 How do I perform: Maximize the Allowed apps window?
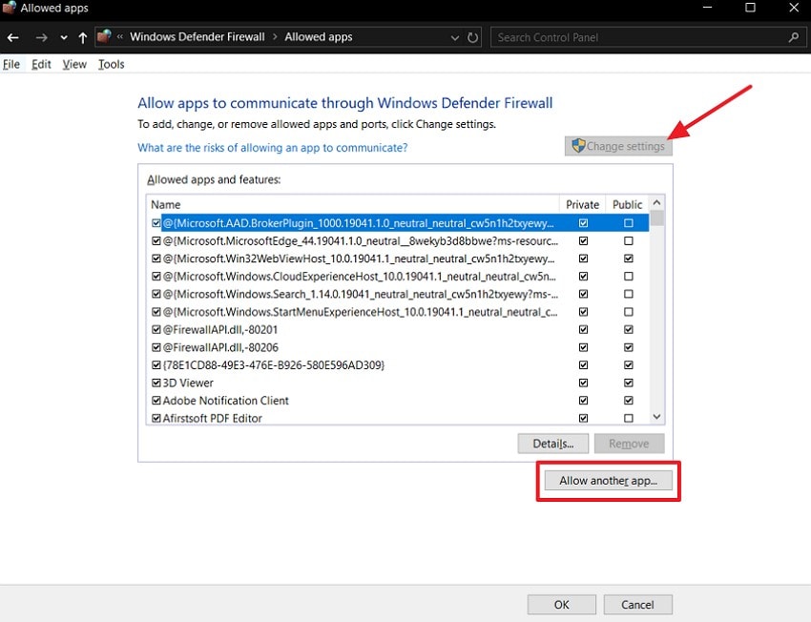750,8
